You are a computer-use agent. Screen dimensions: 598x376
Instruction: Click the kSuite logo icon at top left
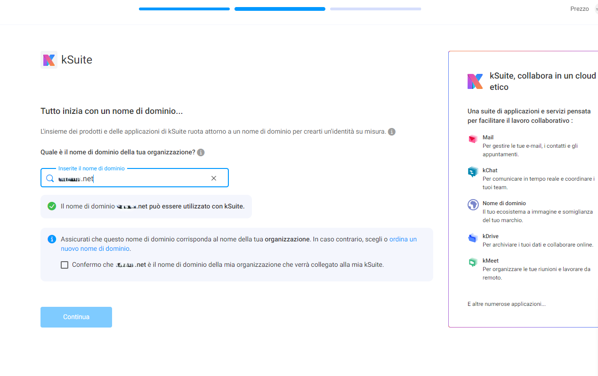point(49,60)
